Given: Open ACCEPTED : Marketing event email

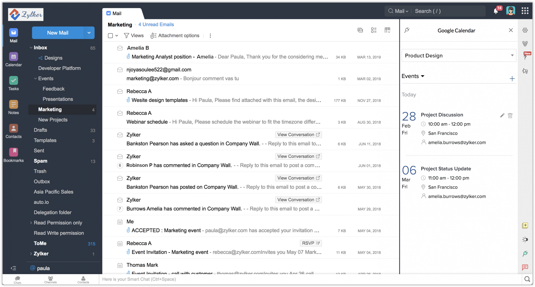Looking at the screenshot, I should (251, 226).
